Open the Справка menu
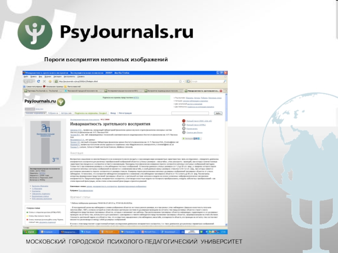338x253 pixels. coord(81,77)
